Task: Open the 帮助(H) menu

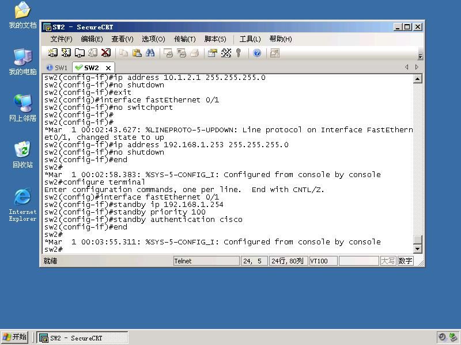Action: (281, 39)
